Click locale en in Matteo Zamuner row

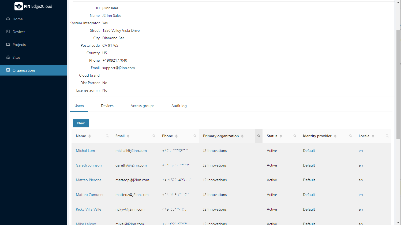coord(361,195)
